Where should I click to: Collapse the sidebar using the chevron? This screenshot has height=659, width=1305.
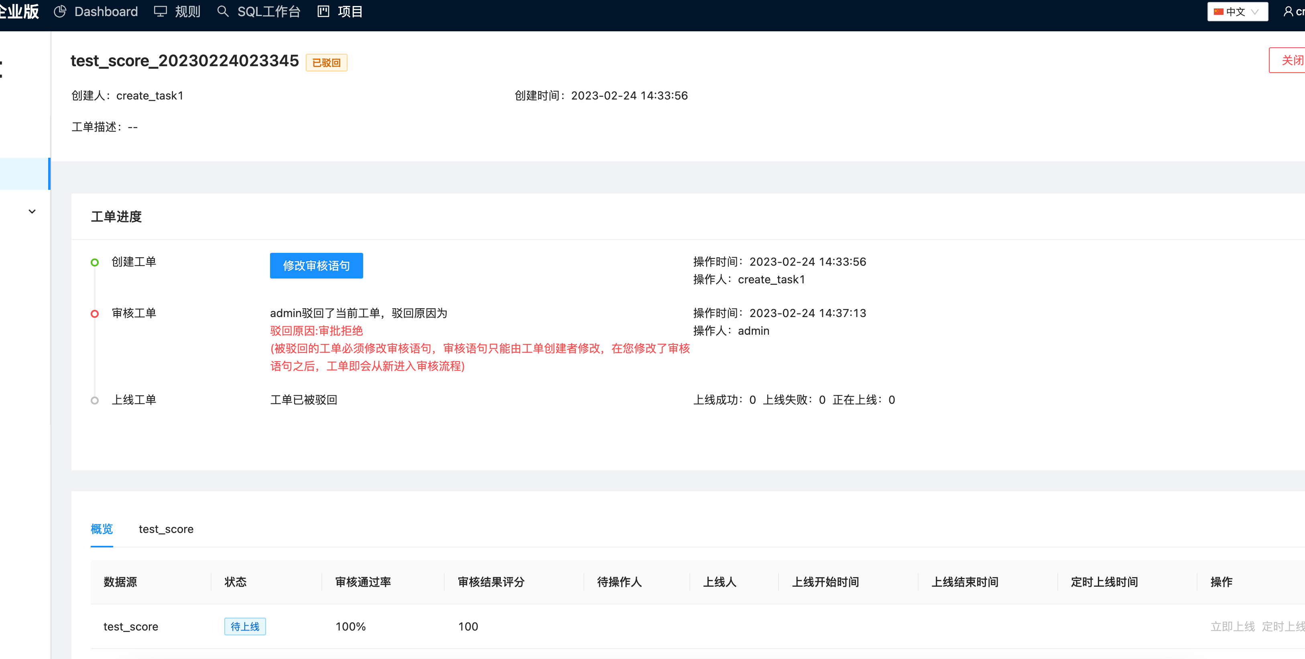tap(31, 211)
